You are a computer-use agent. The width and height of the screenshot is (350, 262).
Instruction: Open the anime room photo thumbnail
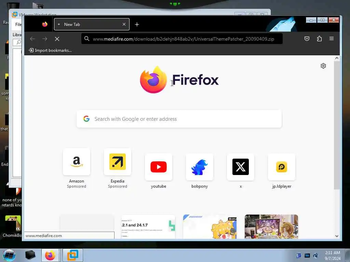pos(271,227)
